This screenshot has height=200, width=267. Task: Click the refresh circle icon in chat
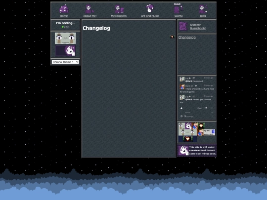coord(212,108)
